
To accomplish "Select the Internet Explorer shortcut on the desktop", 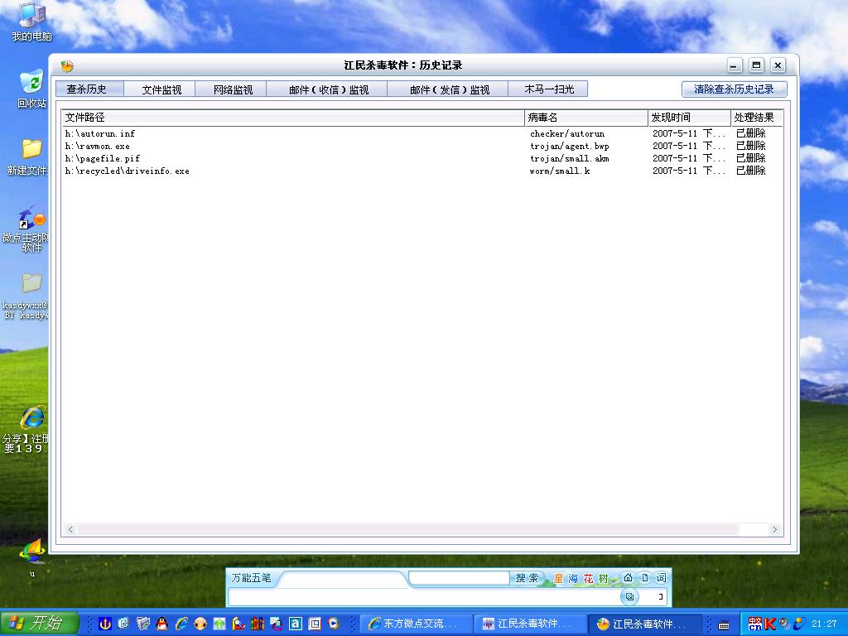I will [x=26, y=430].
